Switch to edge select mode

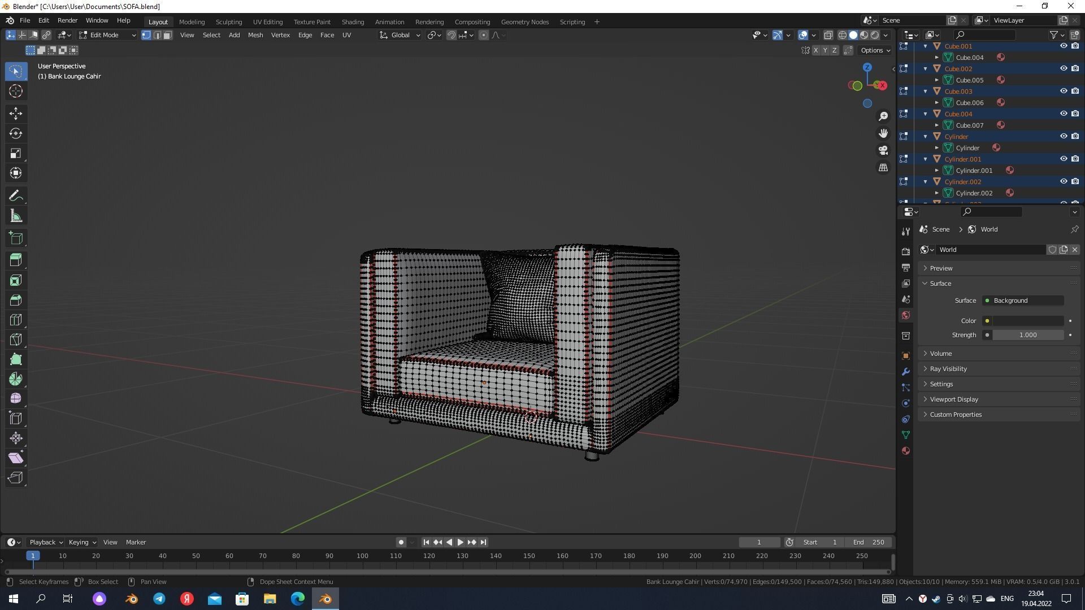pyautogui.click(x=157, y=35)
